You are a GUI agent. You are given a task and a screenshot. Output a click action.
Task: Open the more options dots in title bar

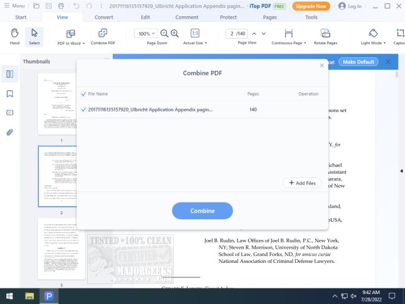pyautogui.click(x=101, y=6)
